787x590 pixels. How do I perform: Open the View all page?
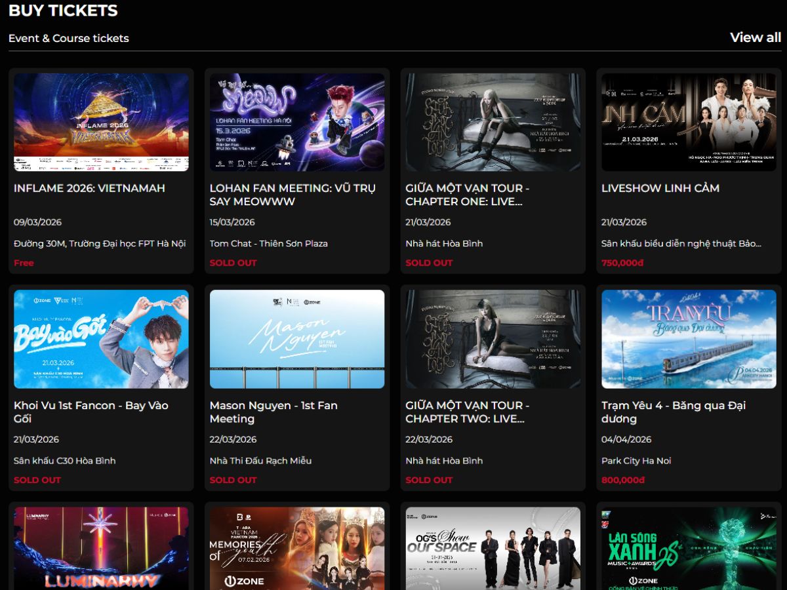click(755, 37)
